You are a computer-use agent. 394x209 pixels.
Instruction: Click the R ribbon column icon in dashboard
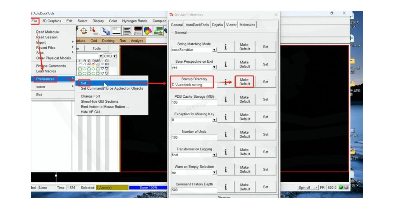coord(93,64)
